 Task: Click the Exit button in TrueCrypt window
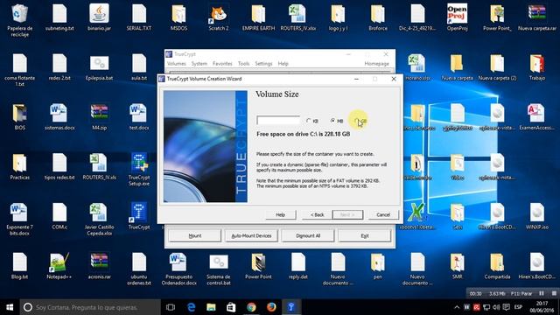coord(365,235)
